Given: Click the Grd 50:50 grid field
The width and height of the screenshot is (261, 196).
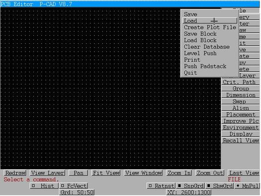Looking at the screenshot, I should pos(77,192).
